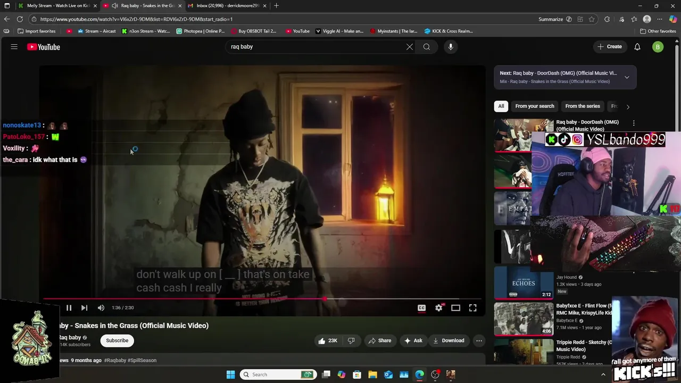Go back in browser history
Screen dimensions: 681x383
pyautogui.click(x=7, y=19)
